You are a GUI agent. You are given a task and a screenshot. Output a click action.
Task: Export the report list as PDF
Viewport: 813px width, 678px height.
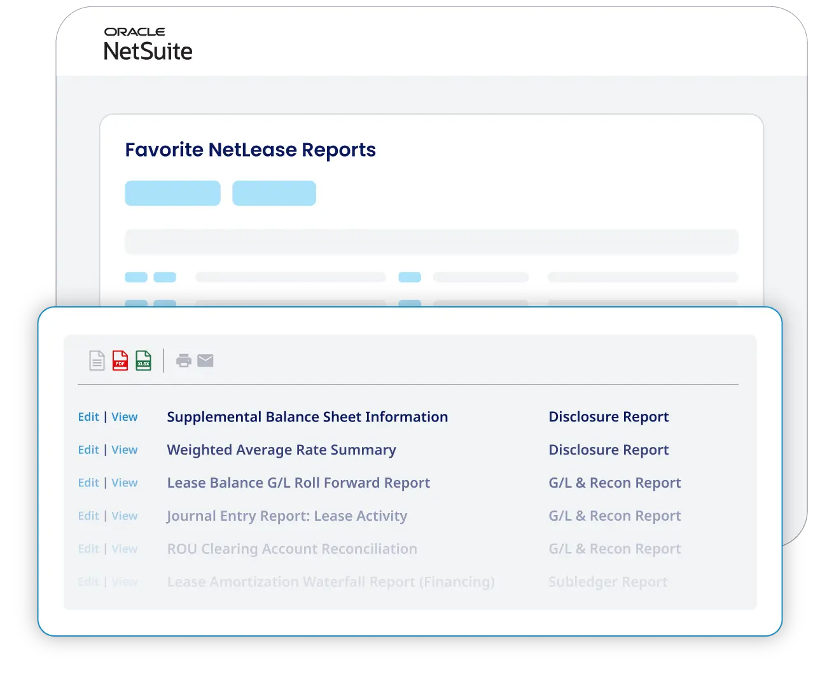[120, 360]
